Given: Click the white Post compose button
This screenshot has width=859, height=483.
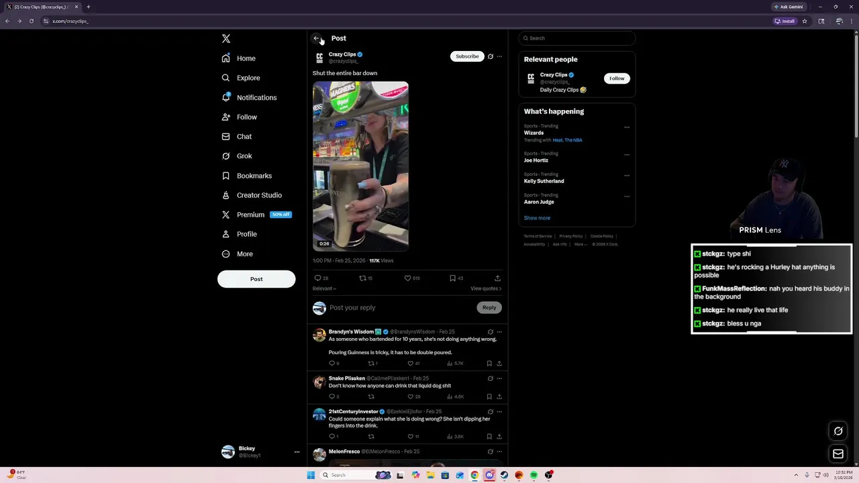Looking at the screenshot, I should click(x=256, y=279).
